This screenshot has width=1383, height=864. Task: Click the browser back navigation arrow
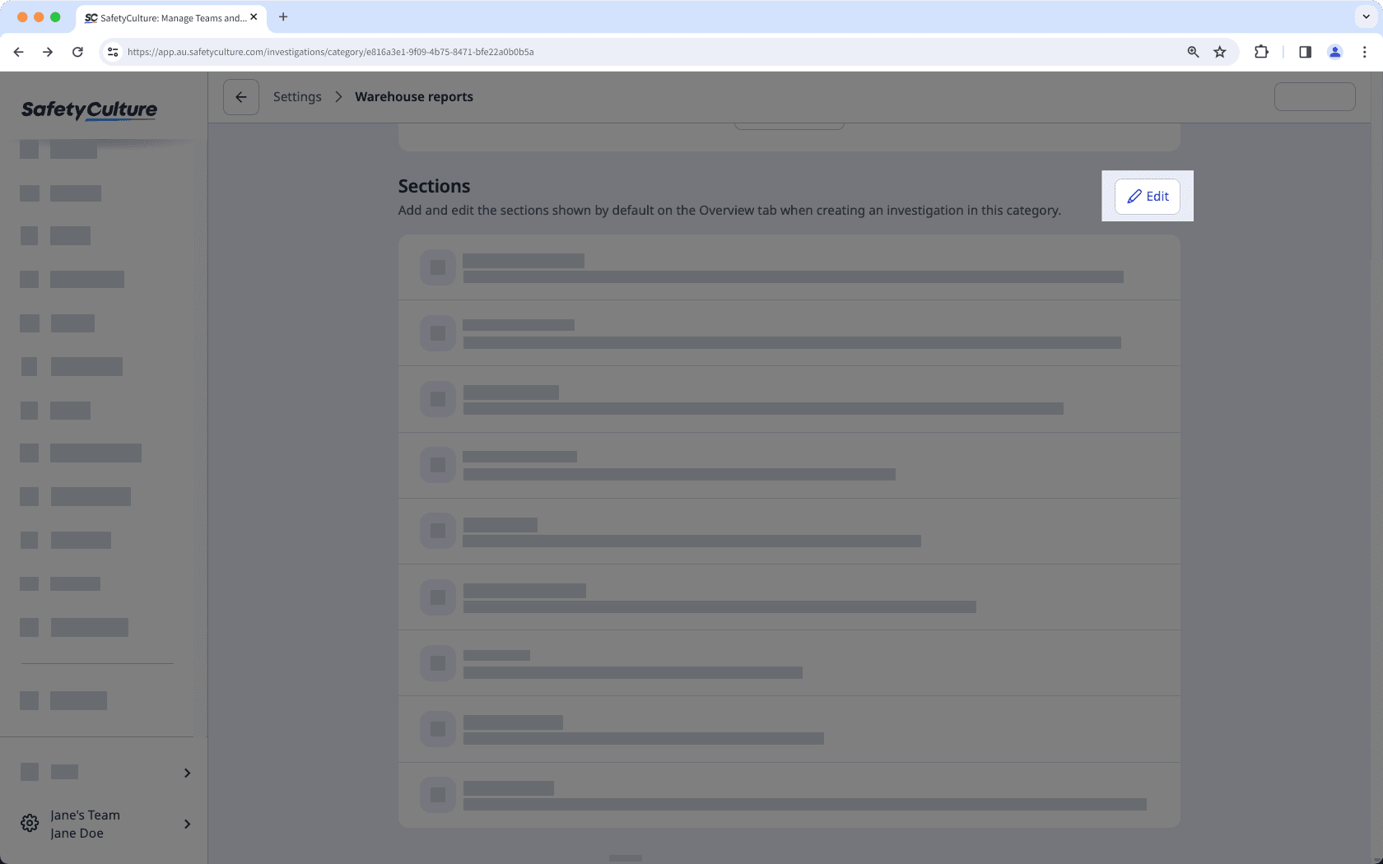click(18, 51)
